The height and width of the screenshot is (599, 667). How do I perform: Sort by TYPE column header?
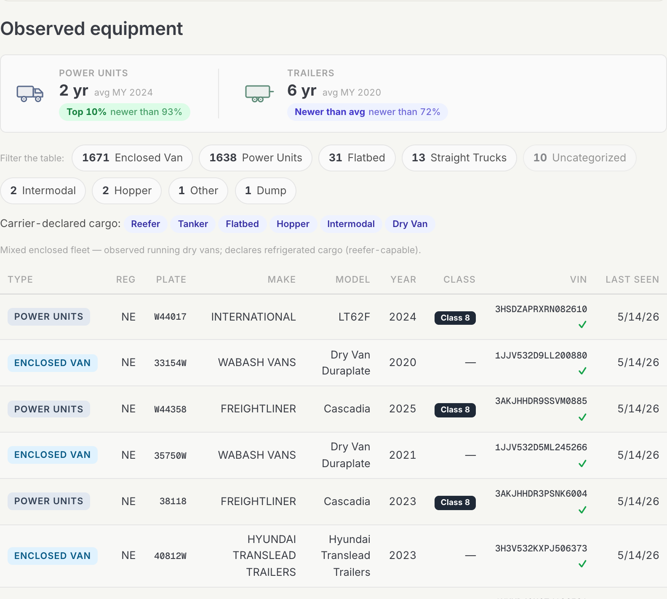coord(20,280)
